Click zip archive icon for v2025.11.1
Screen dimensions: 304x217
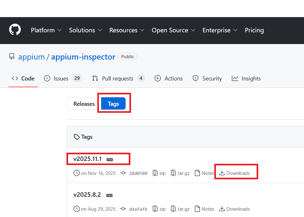155,173
